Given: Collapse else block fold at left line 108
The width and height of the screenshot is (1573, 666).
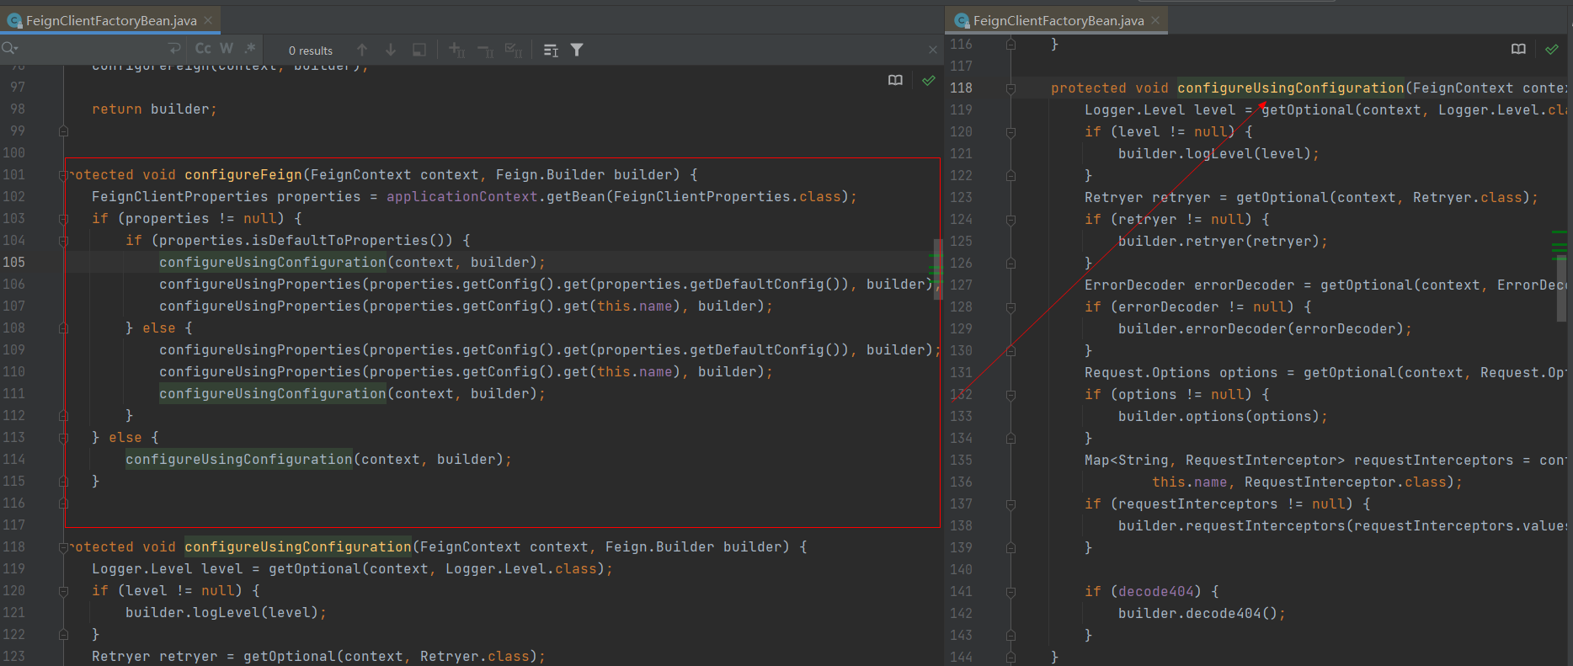Looking at the screenshot, I should tap(63, 328).
